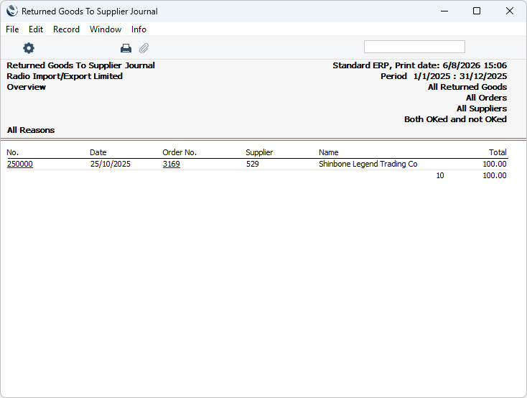Select the All Returned Goods header text

pos(467,87)
